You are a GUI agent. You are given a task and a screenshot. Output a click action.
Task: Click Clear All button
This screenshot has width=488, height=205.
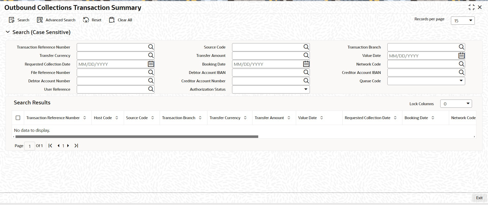pyautogui.click(x=121, y=20)
